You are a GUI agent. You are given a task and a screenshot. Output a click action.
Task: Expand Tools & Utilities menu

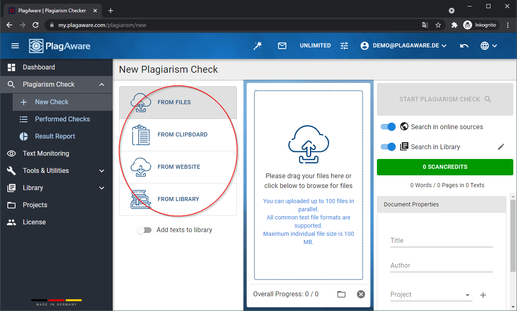[56, 170]
